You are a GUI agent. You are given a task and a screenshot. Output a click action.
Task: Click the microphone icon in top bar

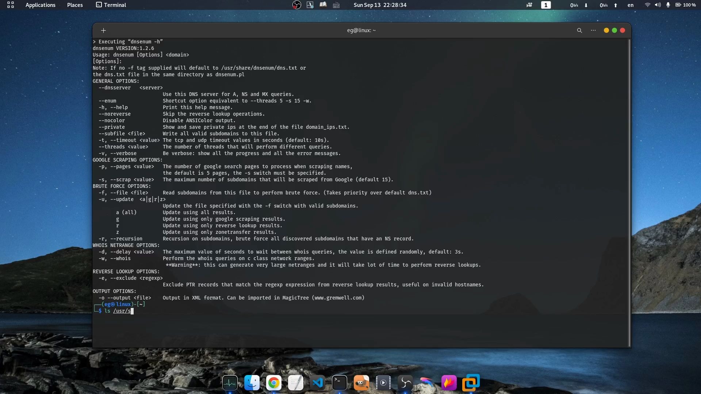coord(668,5)
